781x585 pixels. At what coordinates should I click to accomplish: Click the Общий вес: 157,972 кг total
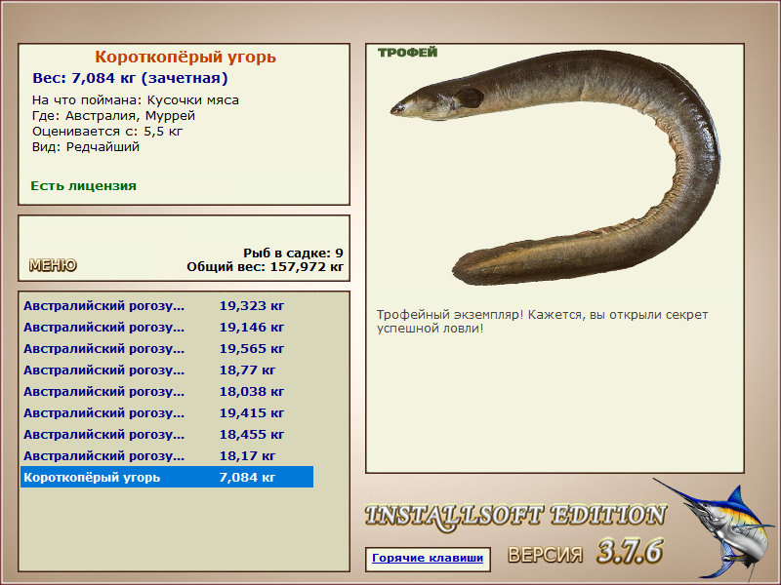(265, 267)
